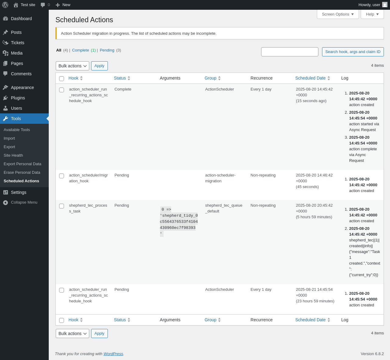Screen dimensions: 390x360
Task: Click the Media sidebar icon
Action: (x=5, y=53)
